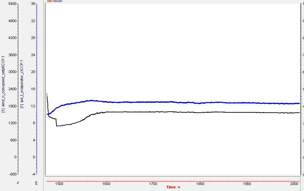Click the red overview line above time axis

tap(173, 181)
